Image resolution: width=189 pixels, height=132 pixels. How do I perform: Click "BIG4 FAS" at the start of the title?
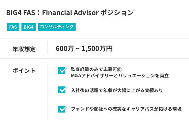(20, 13)
